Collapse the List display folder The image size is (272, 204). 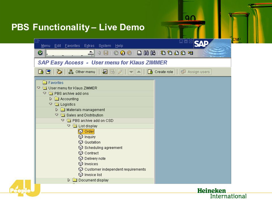pos(69,126)
